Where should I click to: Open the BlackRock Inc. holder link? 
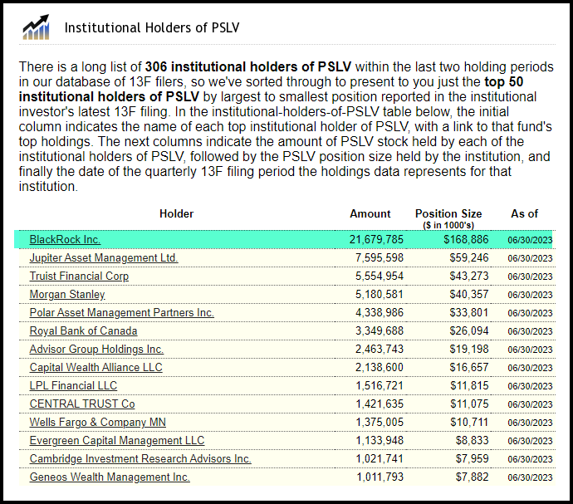tap(65, 239)
